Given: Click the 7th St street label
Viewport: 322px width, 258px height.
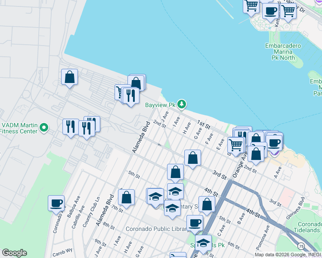Looking at the screenshot, I should [x=117, y=209].
